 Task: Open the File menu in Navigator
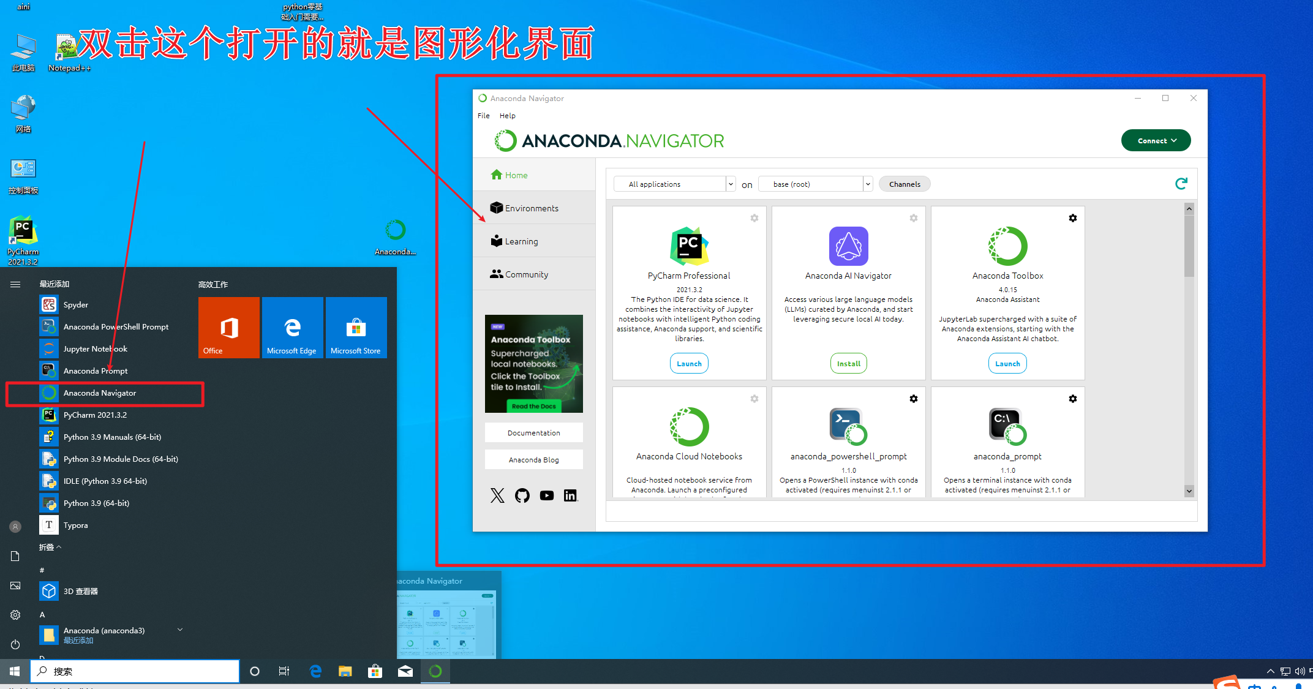tap(483, 115)
